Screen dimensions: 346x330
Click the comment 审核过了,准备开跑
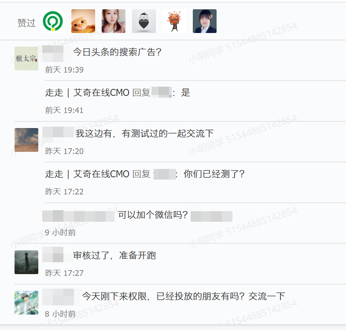pos(114,256)
